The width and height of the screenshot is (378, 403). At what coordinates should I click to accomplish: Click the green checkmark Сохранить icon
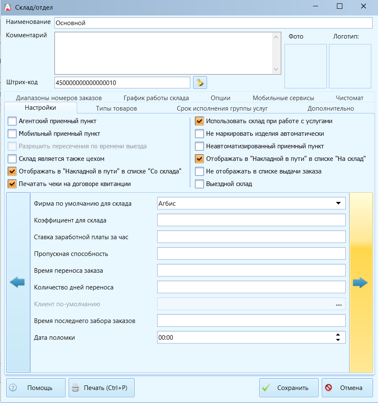tap(266, 387)
